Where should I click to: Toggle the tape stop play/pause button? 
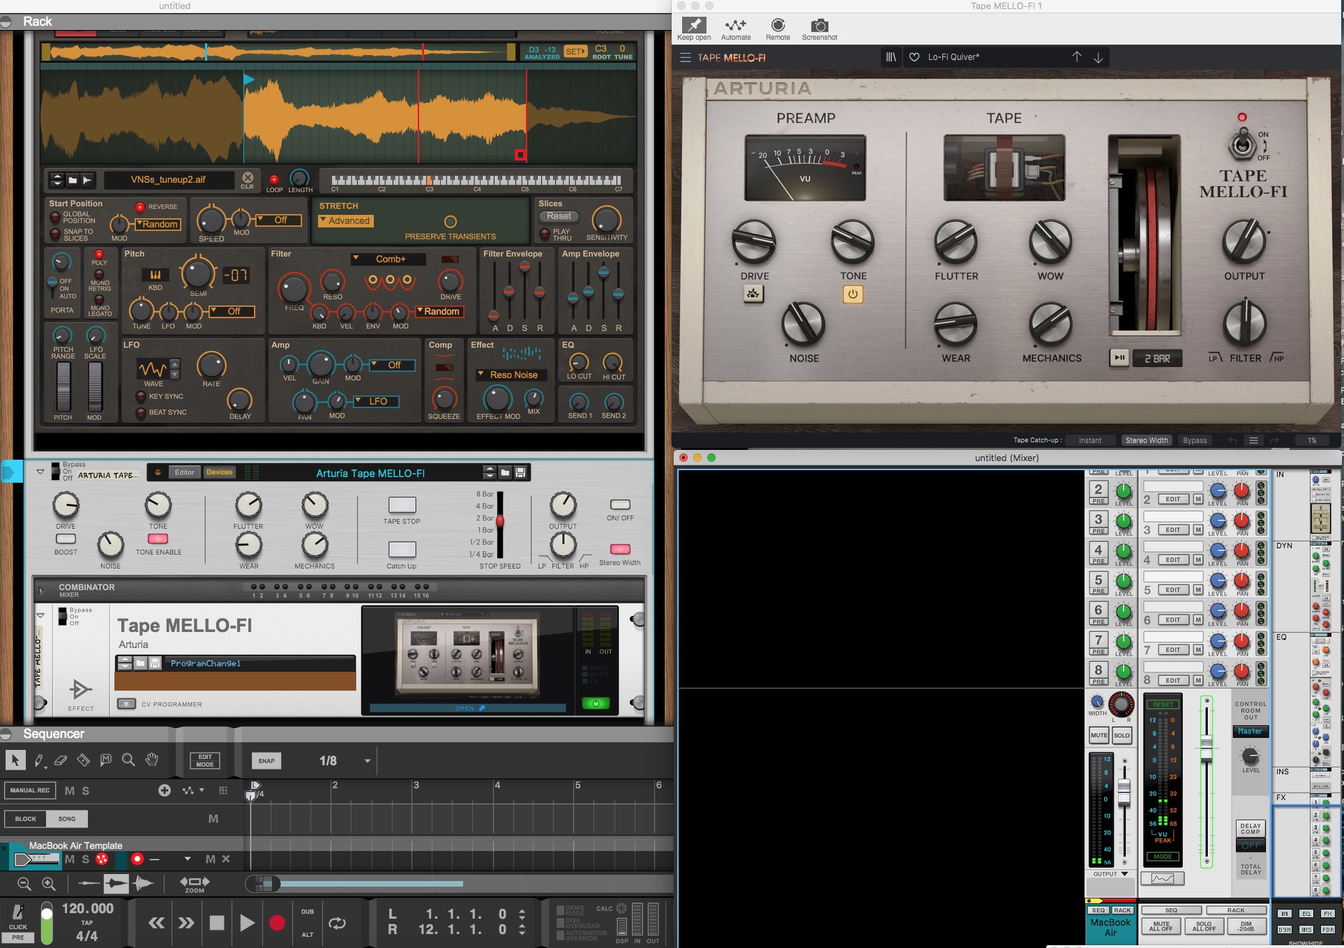coord(1119,358)
